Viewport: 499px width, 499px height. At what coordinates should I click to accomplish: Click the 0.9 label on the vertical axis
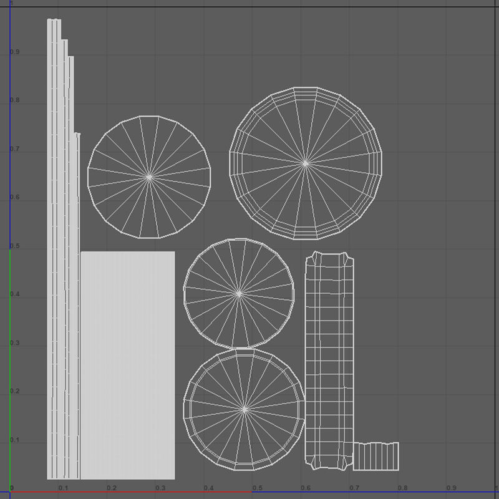click(14, 52)
